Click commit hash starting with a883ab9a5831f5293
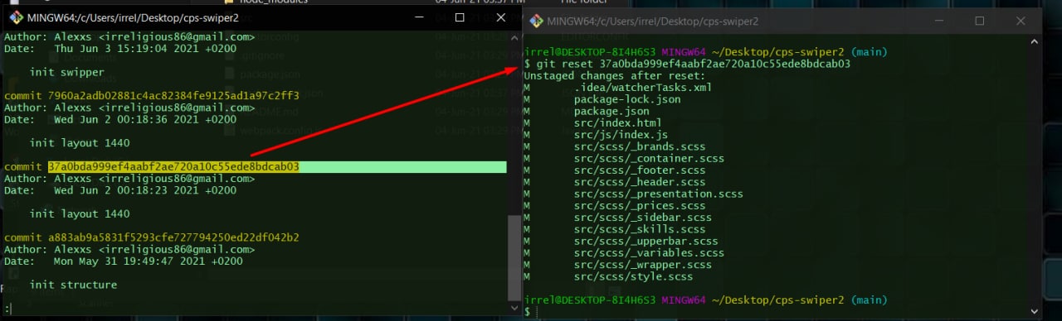Screen dimensions: 1062x321 [173, 237]
